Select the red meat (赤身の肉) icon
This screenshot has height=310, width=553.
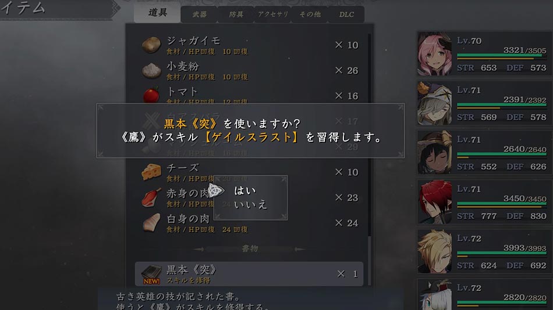(151, 197)
